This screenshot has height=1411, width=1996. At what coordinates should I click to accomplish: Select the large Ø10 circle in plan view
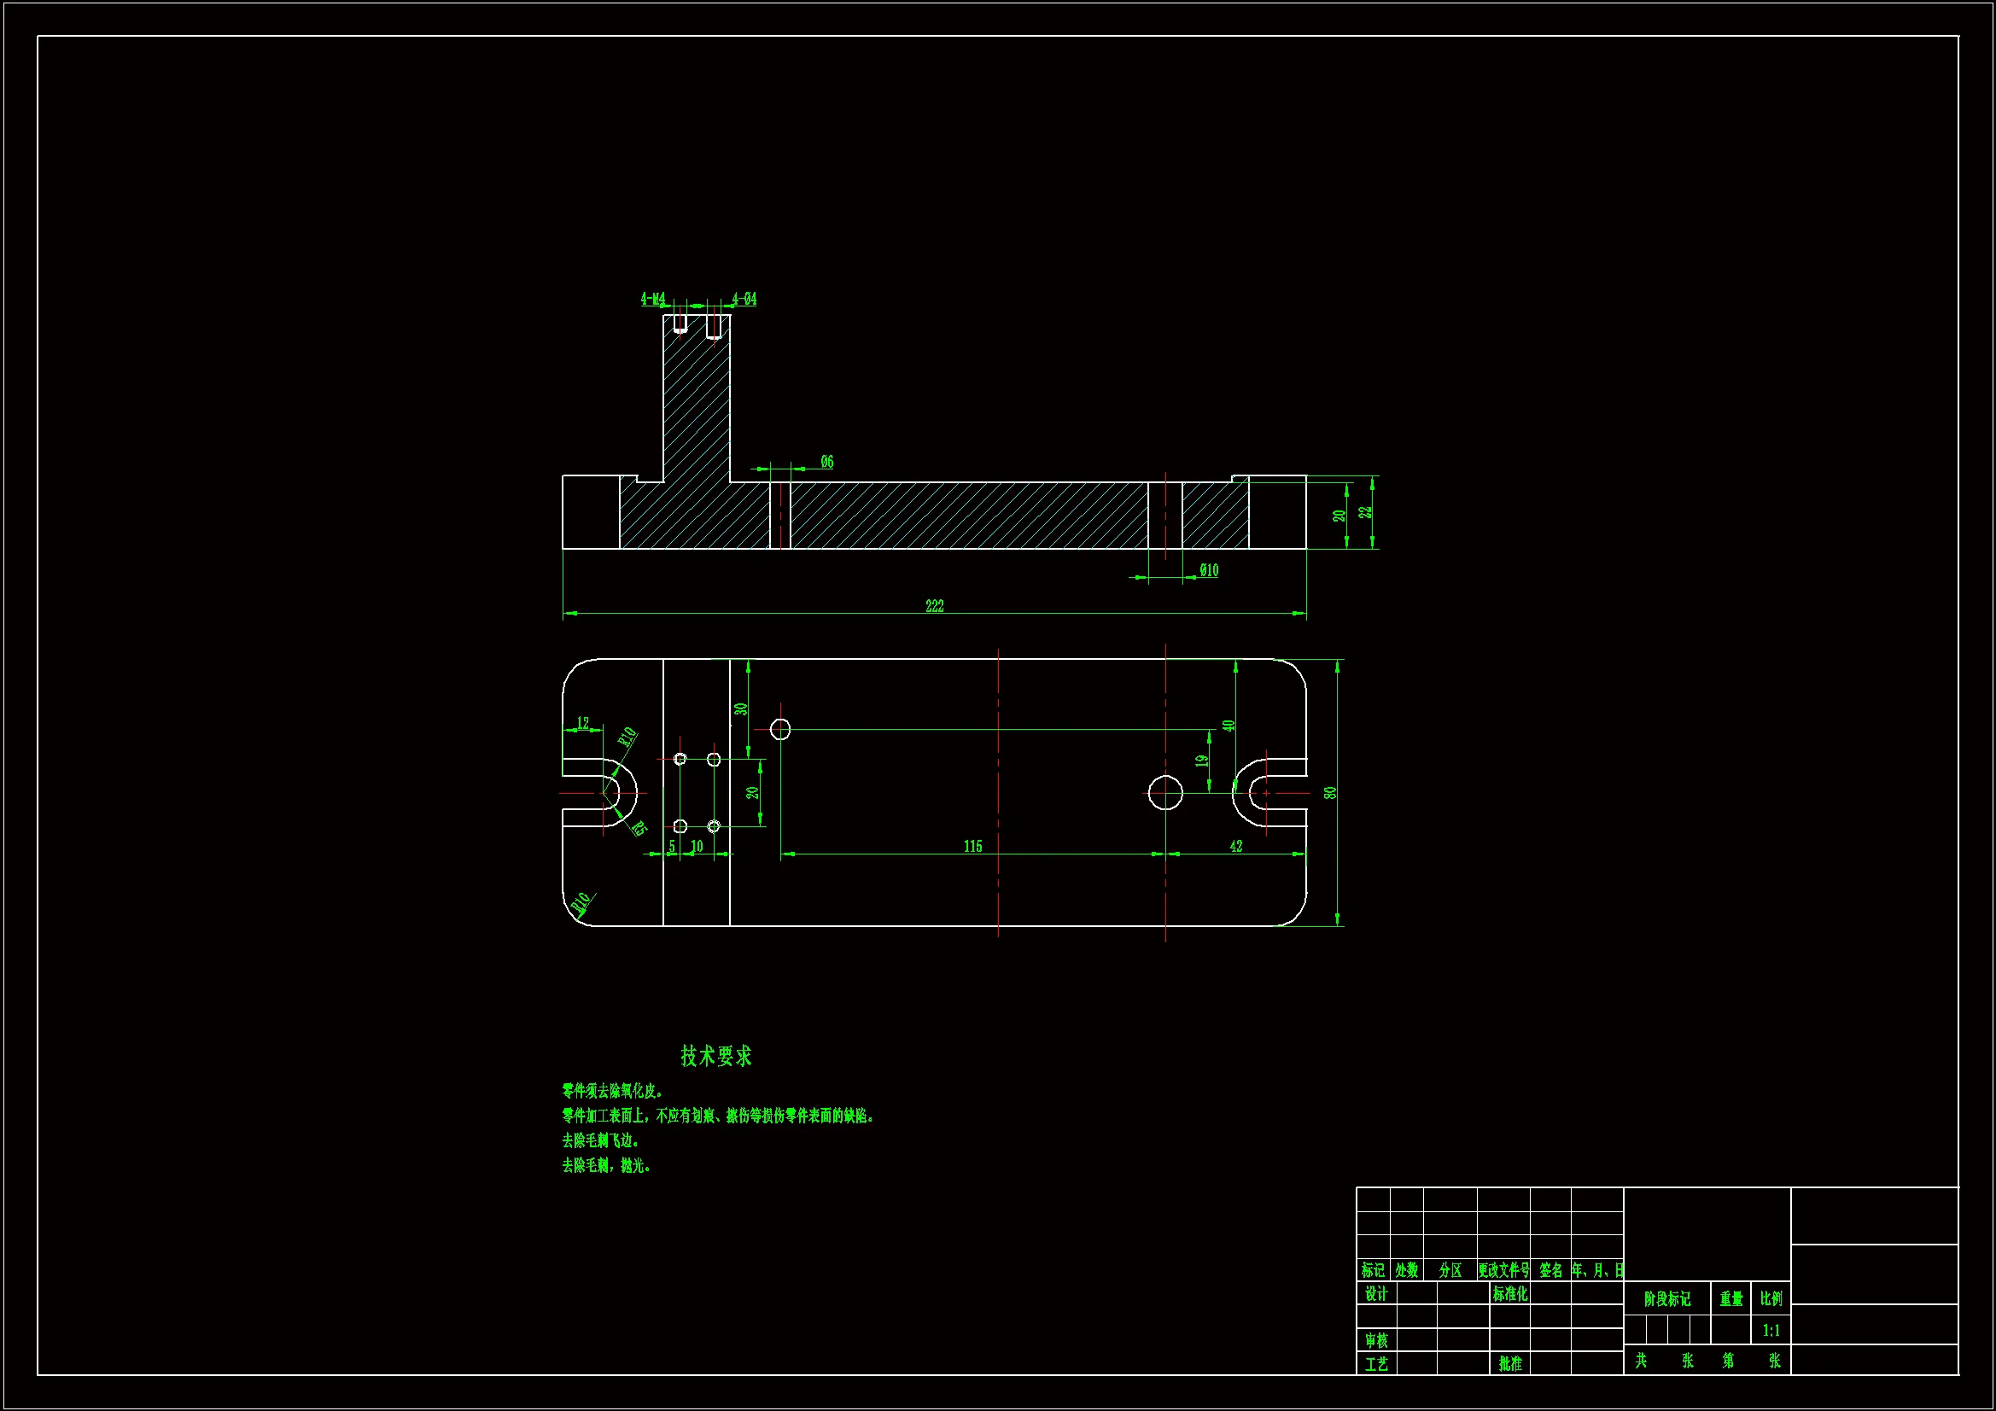[x=1165, y=793]
